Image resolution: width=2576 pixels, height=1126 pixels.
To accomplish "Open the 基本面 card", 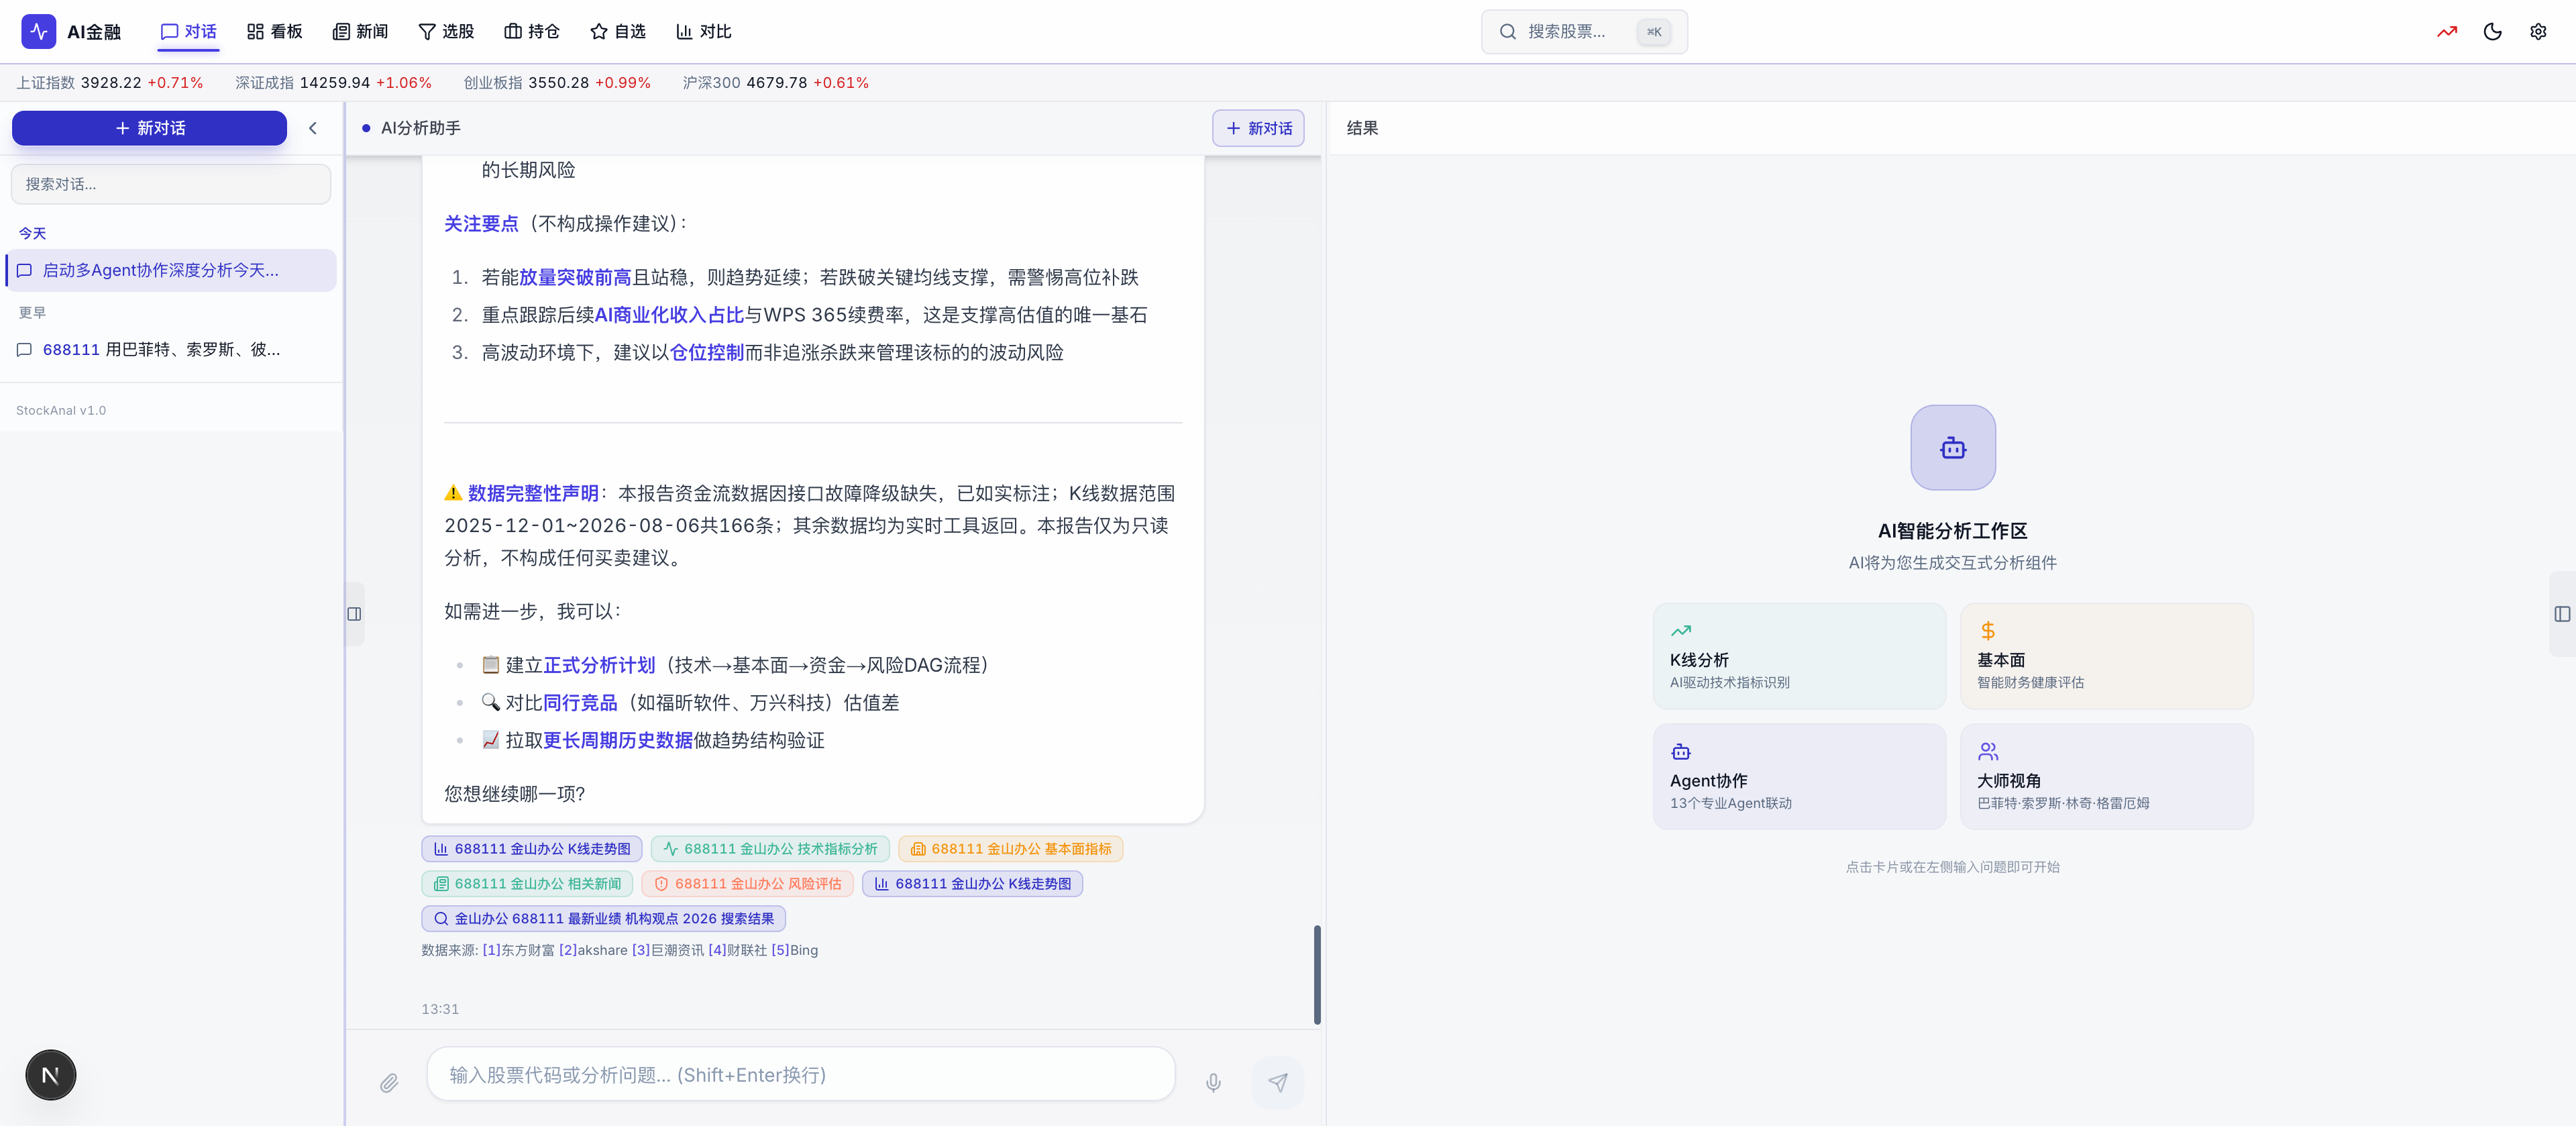I will click(x=2106, y=656).
